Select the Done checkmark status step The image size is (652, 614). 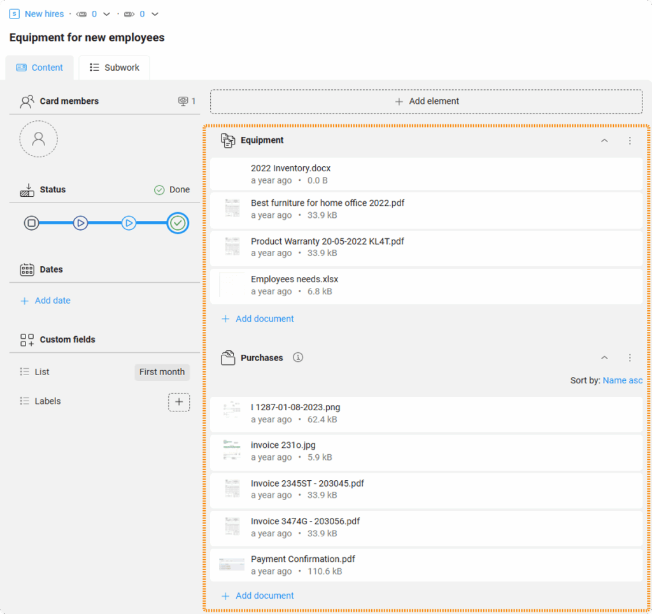click(x=178, y=223)
